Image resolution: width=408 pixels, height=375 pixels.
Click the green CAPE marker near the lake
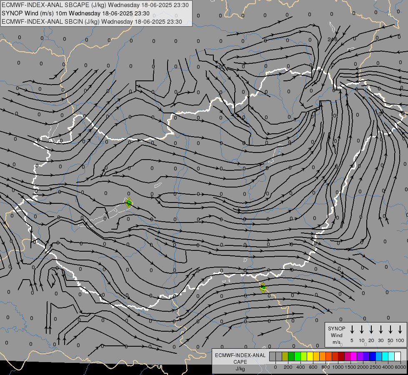pos(128,203)
